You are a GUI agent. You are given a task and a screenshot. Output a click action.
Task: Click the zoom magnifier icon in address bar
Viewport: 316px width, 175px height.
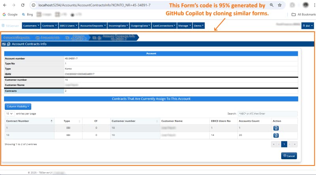coord(271,5)
